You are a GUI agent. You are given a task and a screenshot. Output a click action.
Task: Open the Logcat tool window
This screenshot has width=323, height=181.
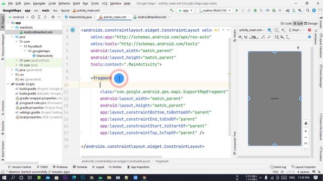tap(98, 167)
